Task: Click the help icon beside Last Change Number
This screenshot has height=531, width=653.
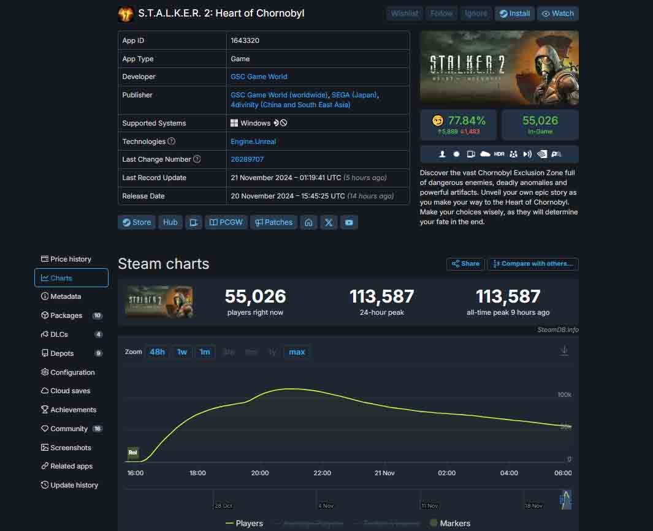Action: point(197,159)
